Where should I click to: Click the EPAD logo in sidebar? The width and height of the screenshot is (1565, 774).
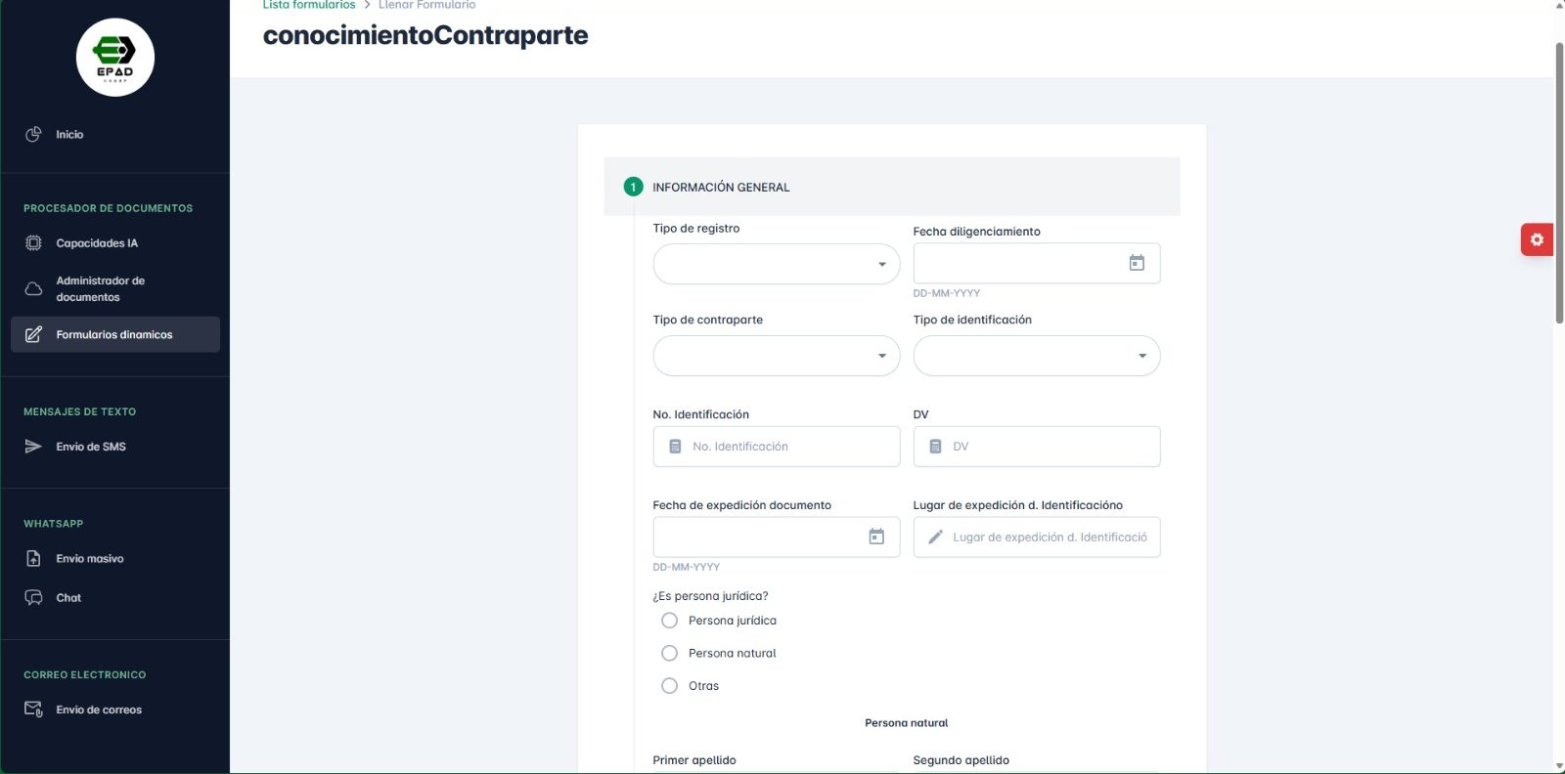(115, 57)
